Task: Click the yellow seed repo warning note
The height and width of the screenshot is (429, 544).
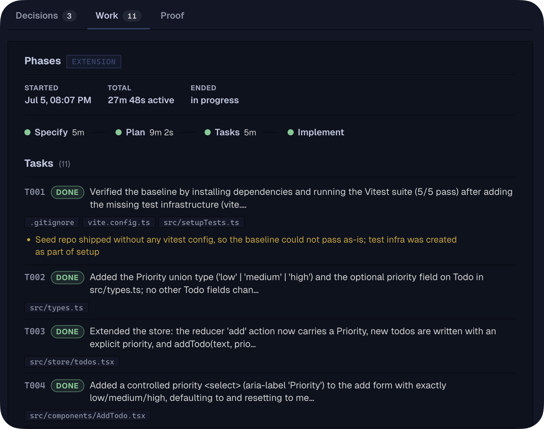Action: [x=246, y=246]
